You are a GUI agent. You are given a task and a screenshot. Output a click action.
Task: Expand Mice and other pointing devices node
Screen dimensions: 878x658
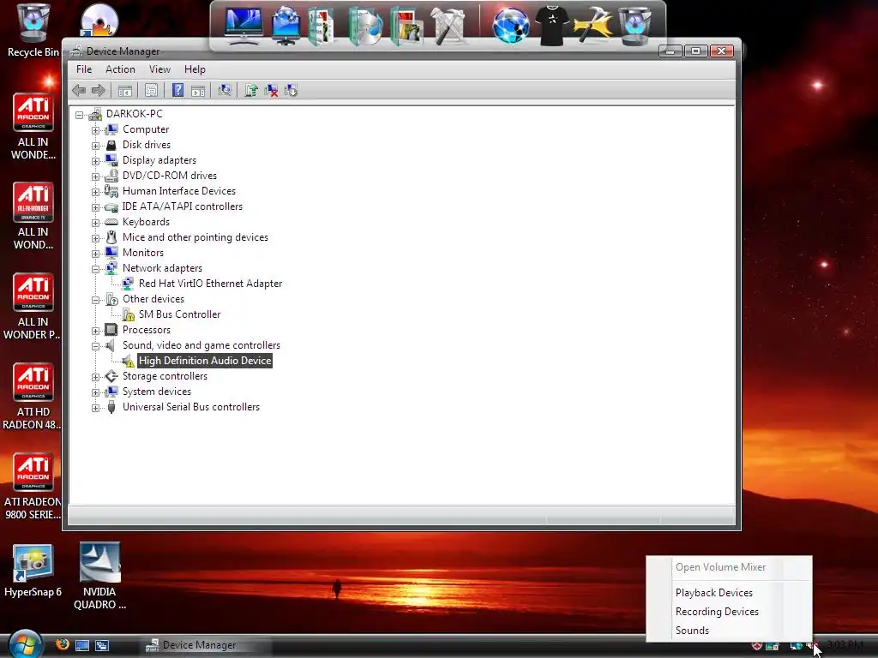point(96,238)
